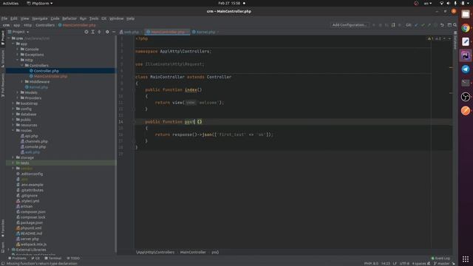Open Postman from the dock

pyautogui.click(x=466, y=111)
